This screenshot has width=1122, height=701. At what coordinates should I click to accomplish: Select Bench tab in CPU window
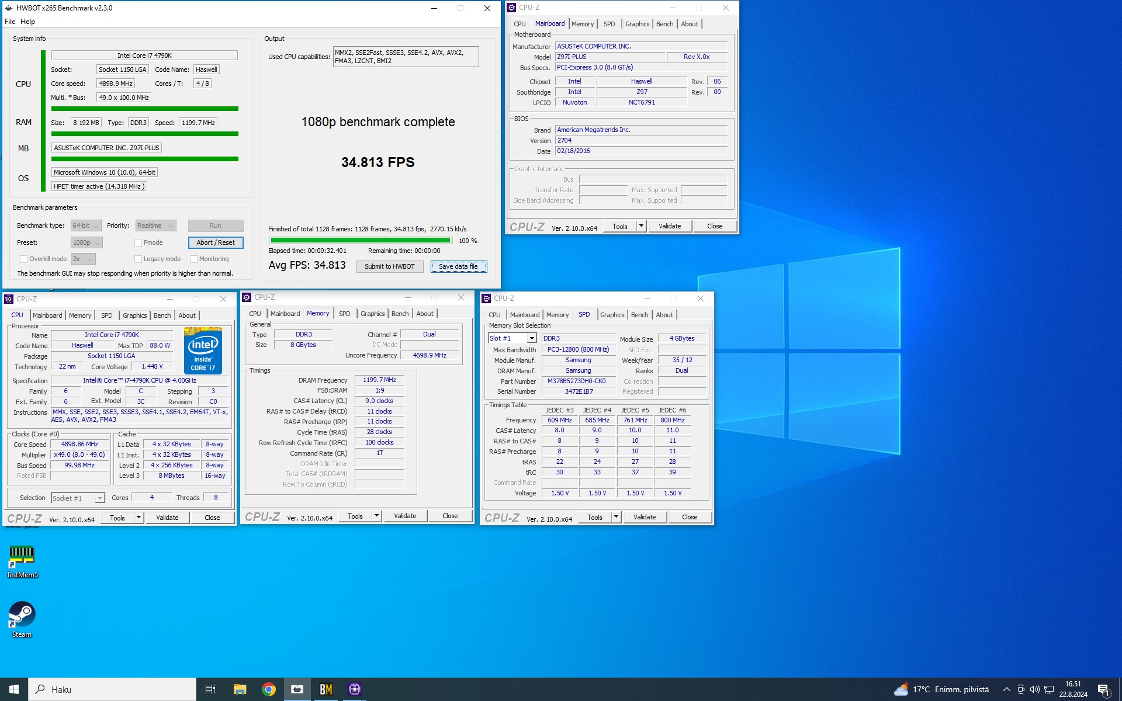[x=162, y=315]
